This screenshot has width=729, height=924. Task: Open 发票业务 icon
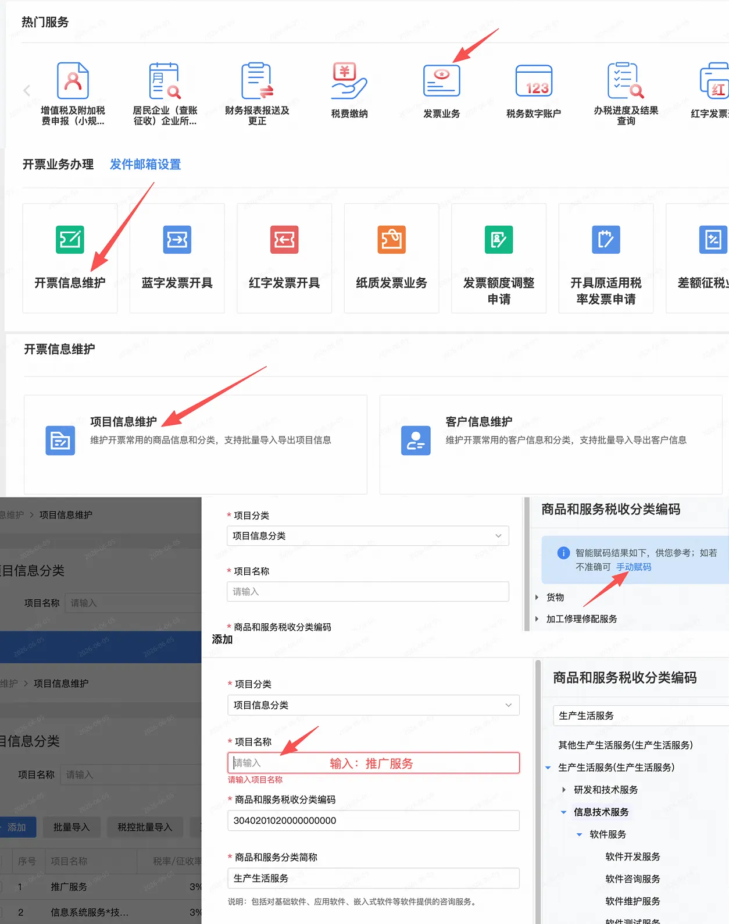click(x=442, y=81)
